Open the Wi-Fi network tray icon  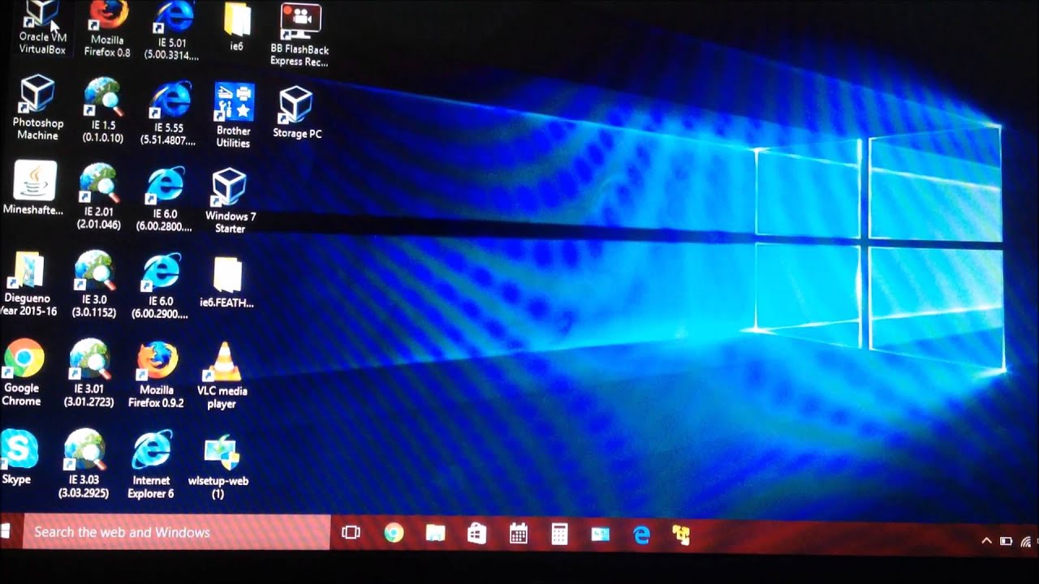tap(1027, 541)
